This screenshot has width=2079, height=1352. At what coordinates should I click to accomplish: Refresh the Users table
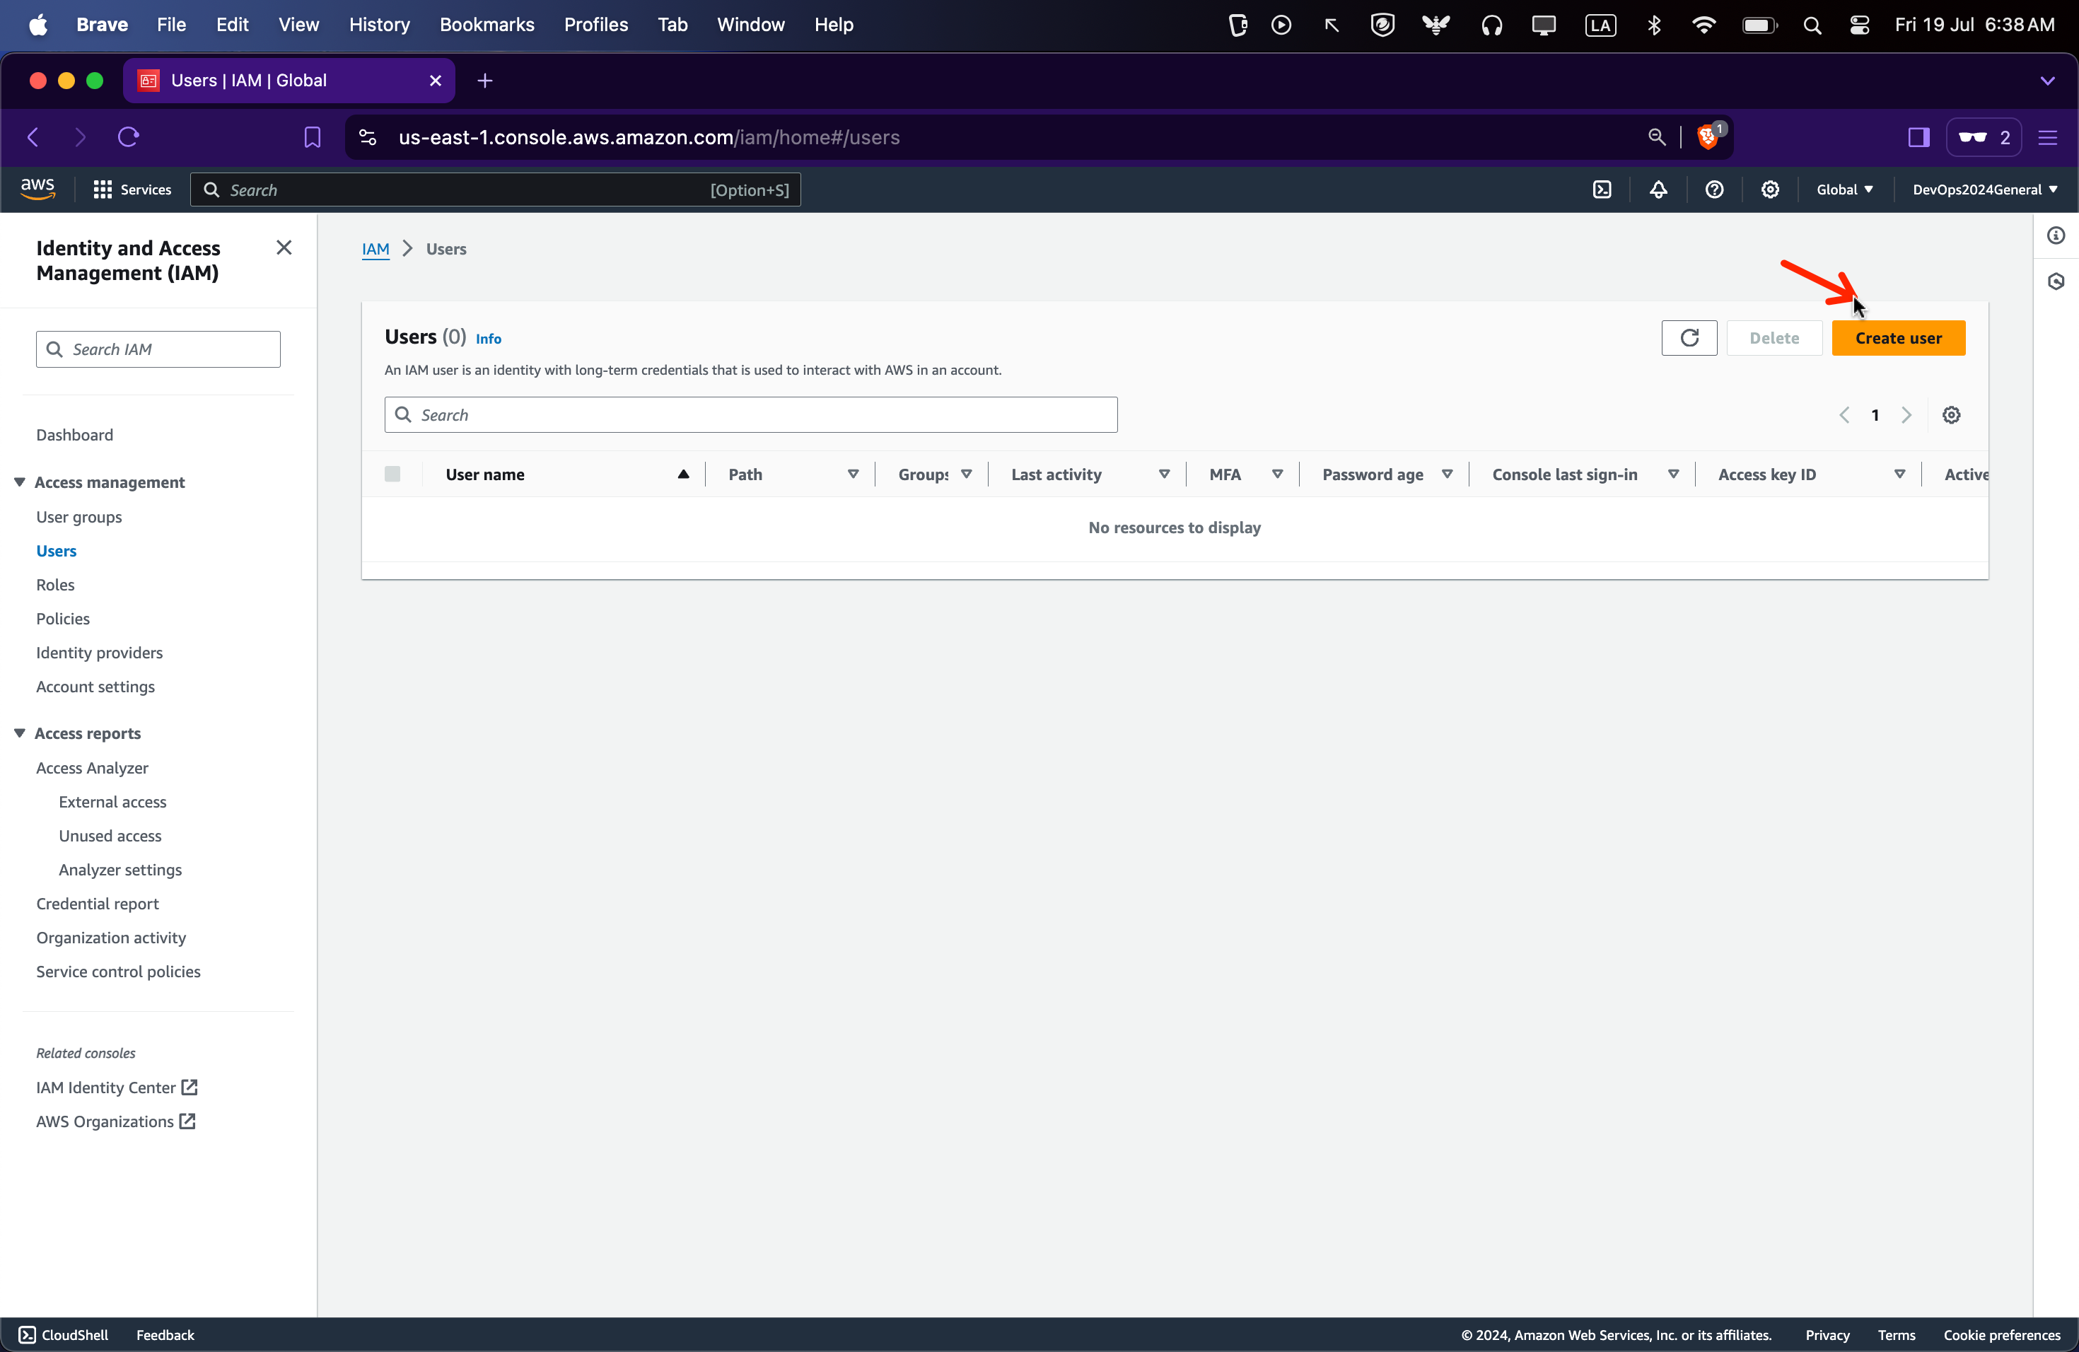click(1689, 338)
